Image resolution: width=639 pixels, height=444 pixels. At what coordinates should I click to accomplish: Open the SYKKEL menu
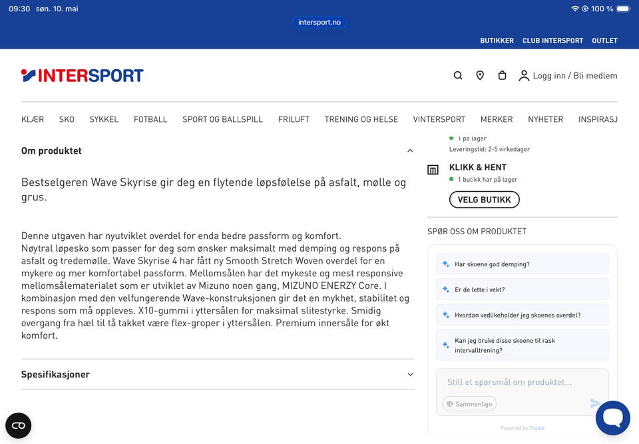[x=104, y=119]
